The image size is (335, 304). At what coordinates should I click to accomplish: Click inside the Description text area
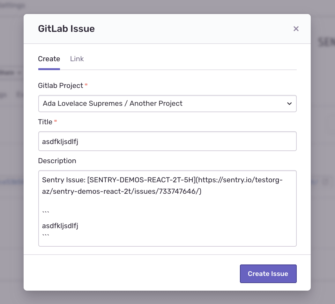coord(167,208)
